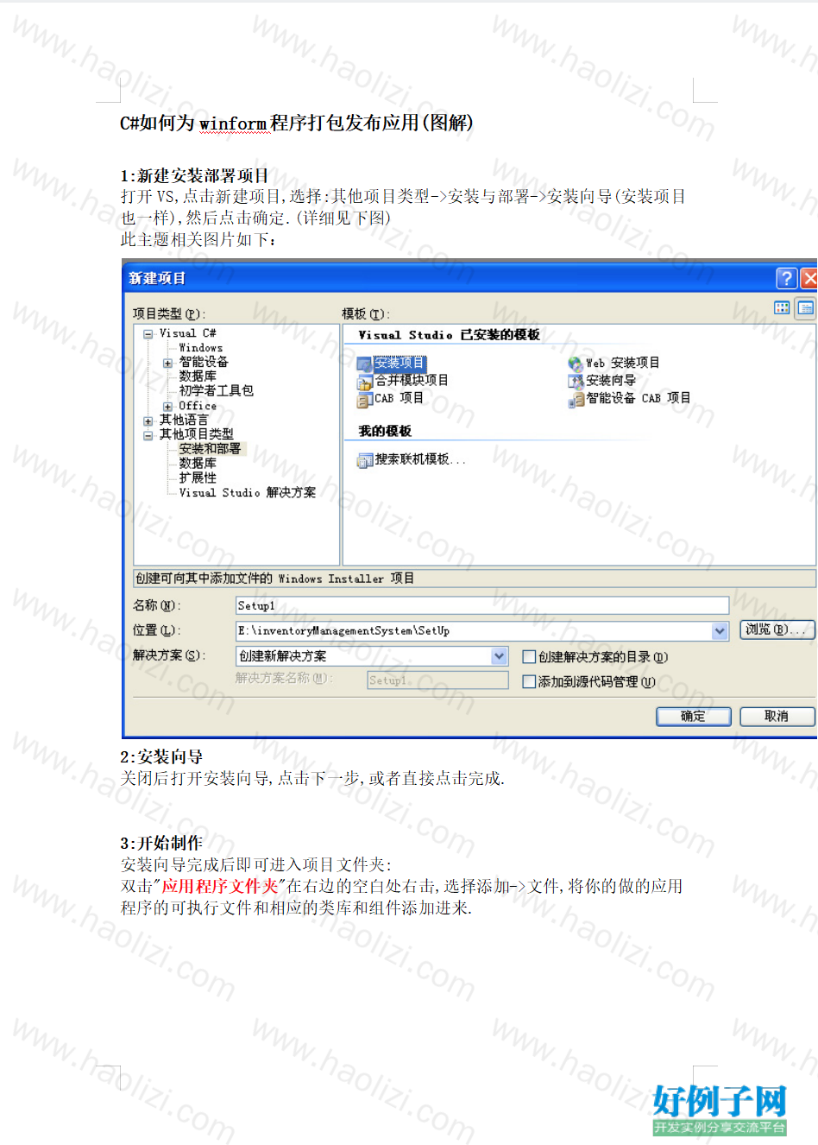The width and height of the screenshot is (818, 1145).
Task: Select 初学者工具包 tree item
Action: click(x=217, y=391)
